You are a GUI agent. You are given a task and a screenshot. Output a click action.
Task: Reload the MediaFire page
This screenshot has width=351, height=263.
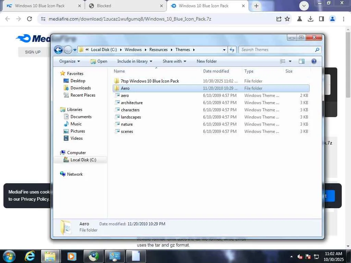(x=29, y=19)
